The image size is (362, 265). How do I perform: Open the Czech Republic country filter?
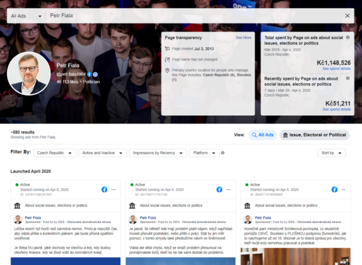[x=55, y=153]
